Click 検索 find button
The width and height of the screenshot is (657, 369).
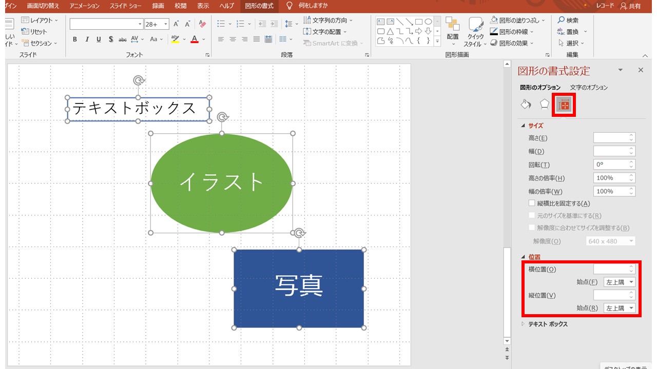coord(568,20)
